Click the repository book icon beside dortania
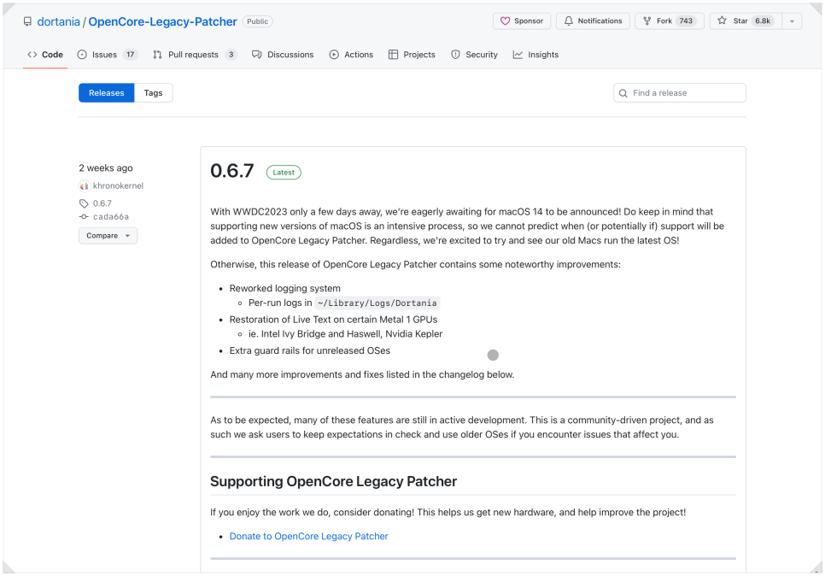825x576 pixels. [27, 21]
